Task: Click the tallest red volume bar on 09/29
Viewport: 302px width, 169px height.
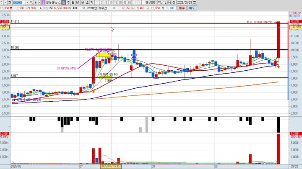Action: pyautogui.click(x=279, y=149)
